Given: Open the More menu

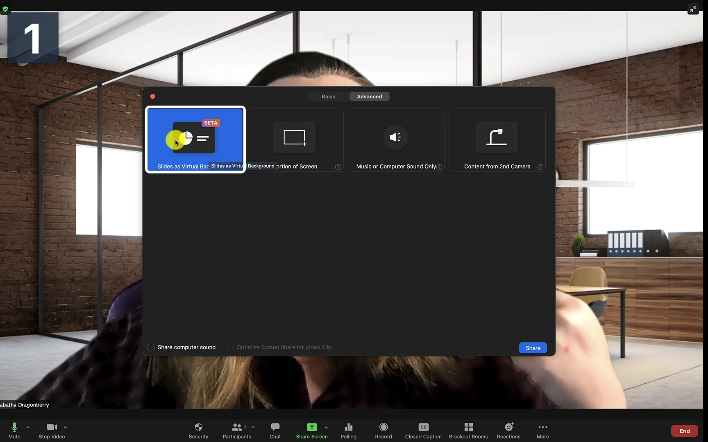Looking at the screenshot, I should pyautogui.click(x=542, y=431).
